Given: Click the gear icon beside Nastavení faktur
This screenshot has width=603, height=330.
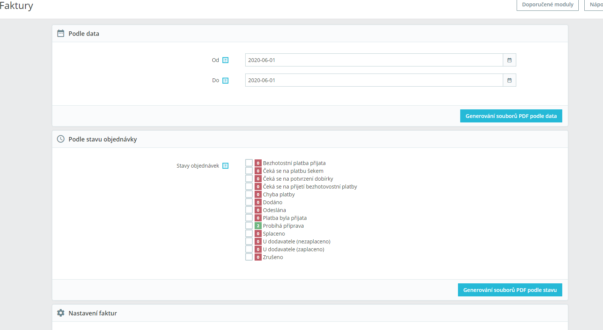Looking at the screenshot, I should pos(61,313).
